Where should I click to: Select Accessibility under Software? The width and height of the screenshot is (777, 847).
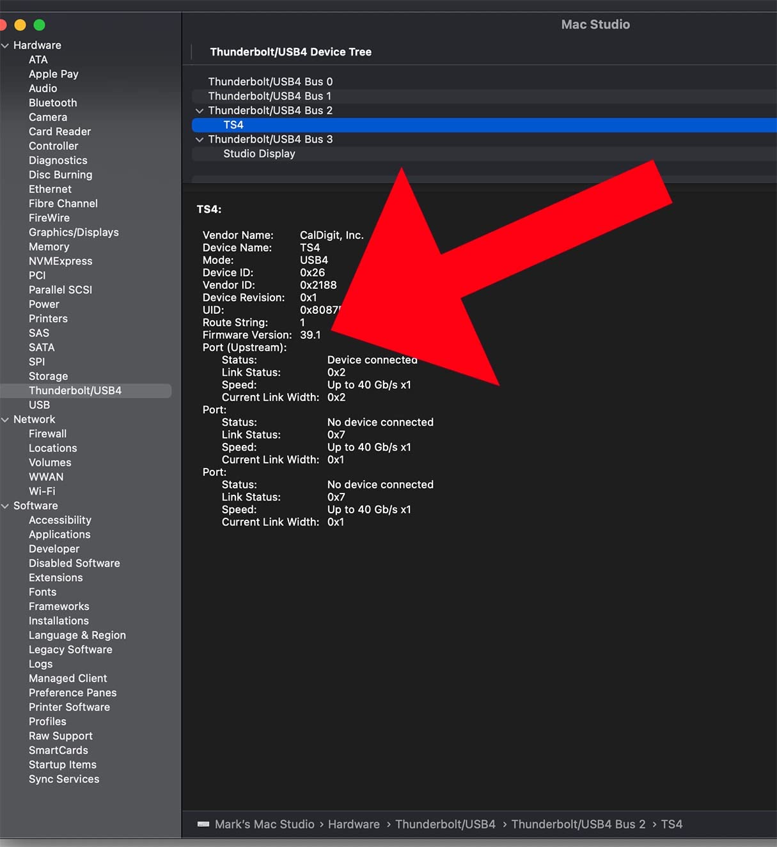pos(60,520)
